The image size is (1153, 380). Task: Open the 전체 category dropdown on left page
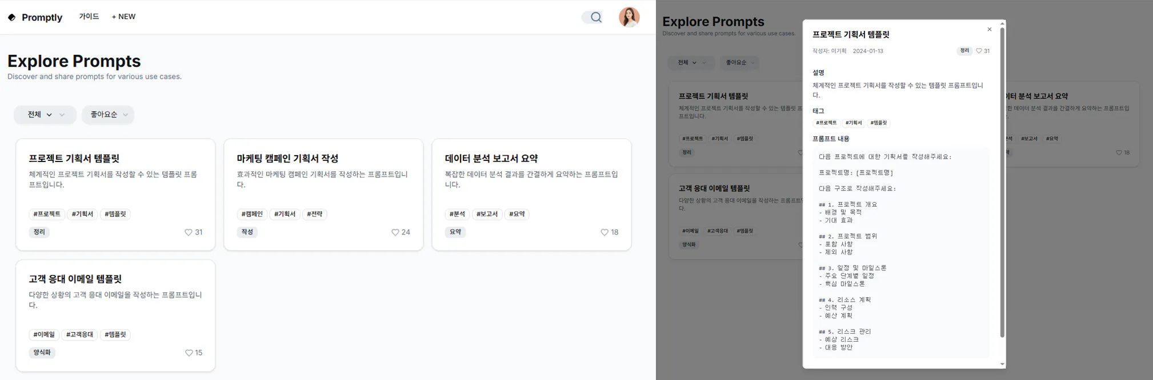pyautogui.click(x=45, y=115)
